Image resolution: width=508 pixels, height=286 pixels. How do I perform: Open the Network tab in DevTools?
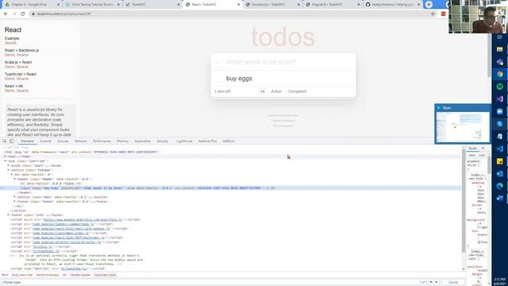pyautogui.click(x=81, y=141)
